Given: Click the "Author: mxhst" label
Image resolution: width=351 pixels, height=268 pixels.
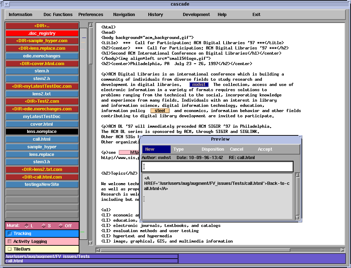Looking at the screenshot, I should (x=156, y=157).
